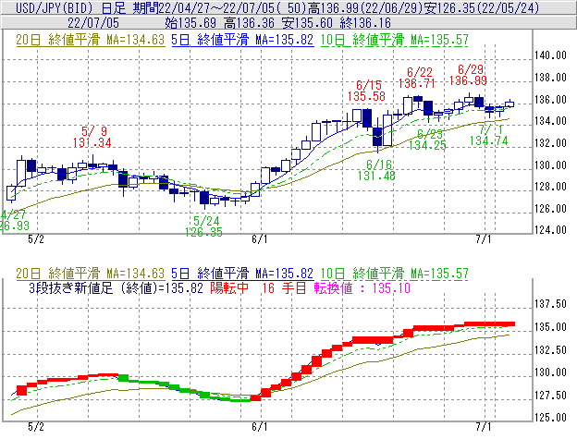This screenshot has height=439, width=577.
Task: Click the USD/JPY(BID) 日足 title text
Action: 70,7
